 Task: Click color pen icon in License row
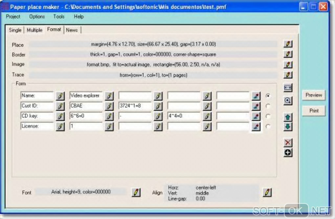[256, 127]
